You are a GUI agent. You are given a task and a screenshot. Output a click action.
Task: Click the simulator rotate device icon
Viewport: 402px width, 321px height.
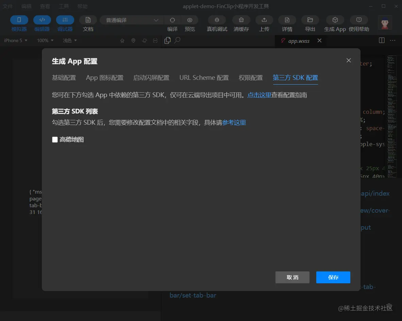tap(145, 40)
